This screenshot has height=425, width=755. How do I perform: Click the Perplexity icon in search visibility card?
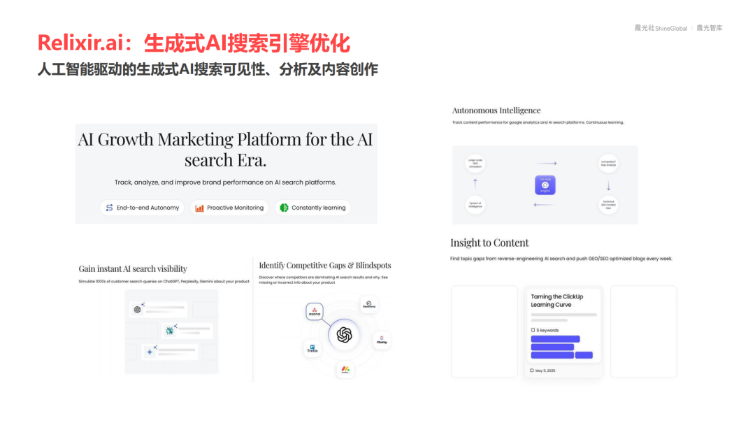[169, 331]
